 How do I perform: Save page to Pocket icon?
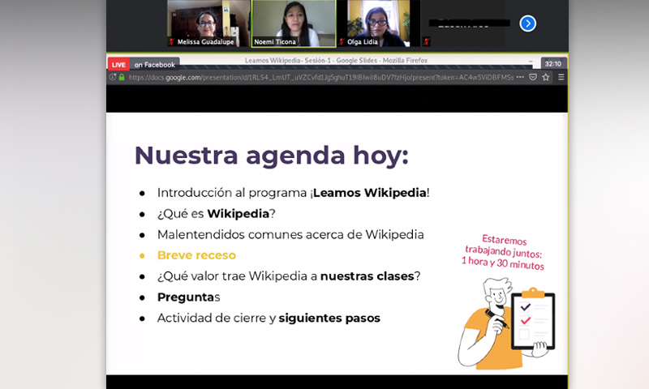coord(533,77)
